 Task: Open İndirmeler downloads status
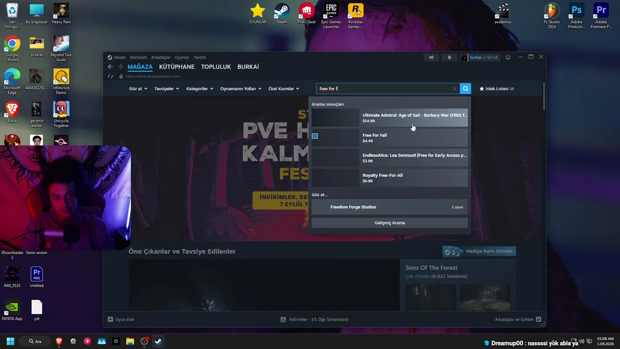tap(314, 319)
